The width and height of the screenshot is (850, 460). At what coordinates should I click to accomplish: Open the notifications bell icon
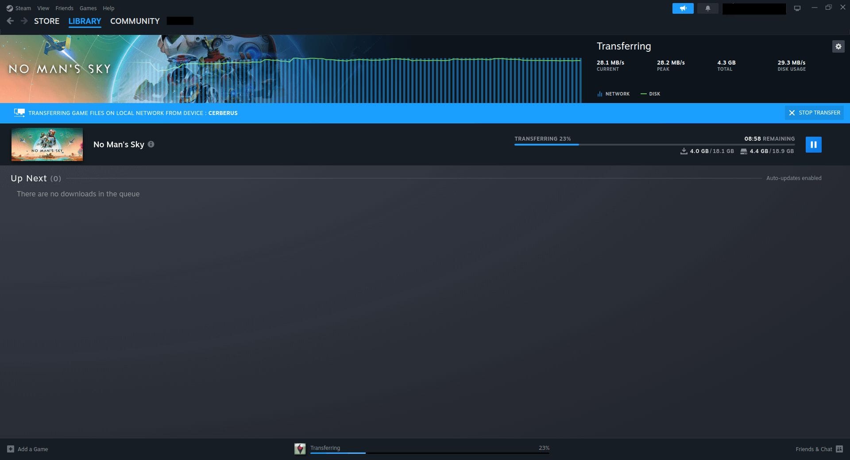707,8
